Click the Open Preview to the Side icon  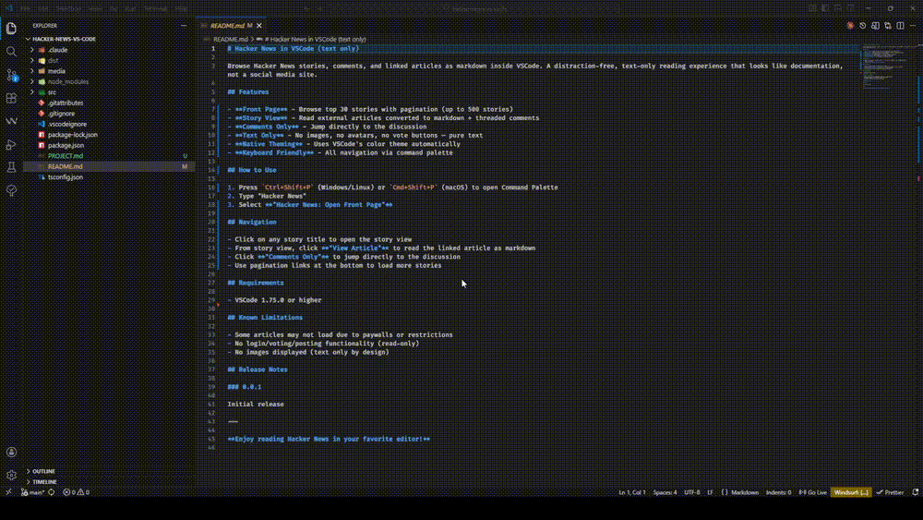tap(875, 26)
